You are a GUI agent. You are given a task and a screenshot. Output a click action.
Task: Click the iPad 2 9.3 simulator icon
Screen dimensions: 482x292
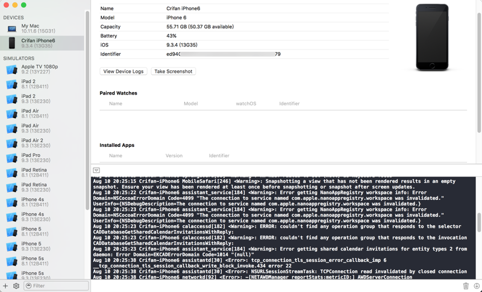11,99
